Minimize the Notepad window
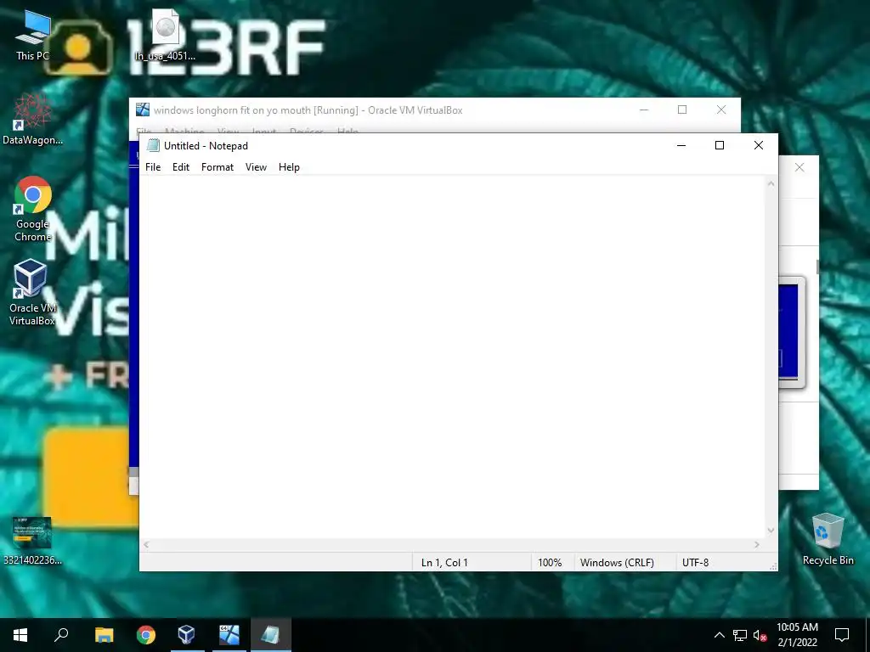870x652 pixels. pos(681,145)
